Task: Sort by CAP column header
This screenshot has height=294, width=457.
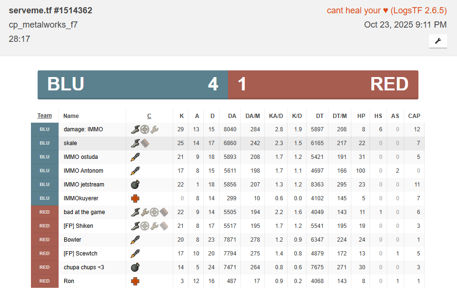Action: [x=414, y=116]
